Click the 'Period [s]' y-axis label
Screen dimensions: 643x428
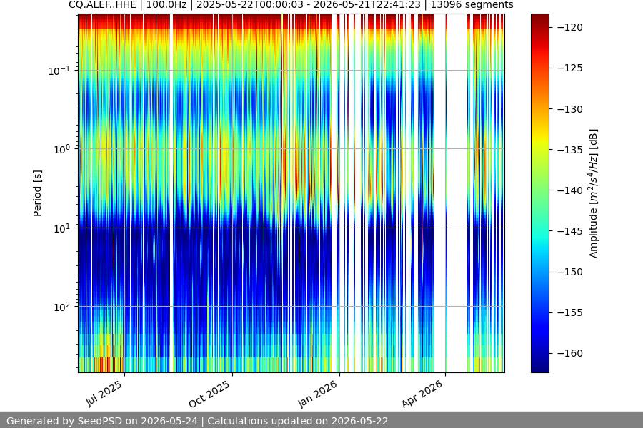pyautogui.click(x=37, y=193)
